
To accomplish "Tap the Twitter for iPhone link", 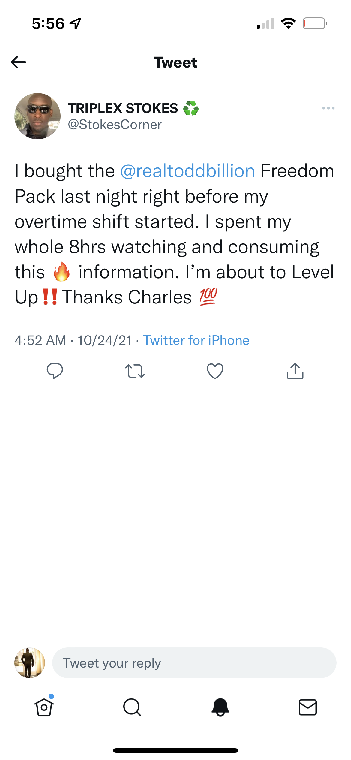I will pos(196,340).
